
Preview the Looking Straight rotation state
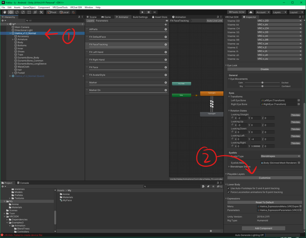296,115
